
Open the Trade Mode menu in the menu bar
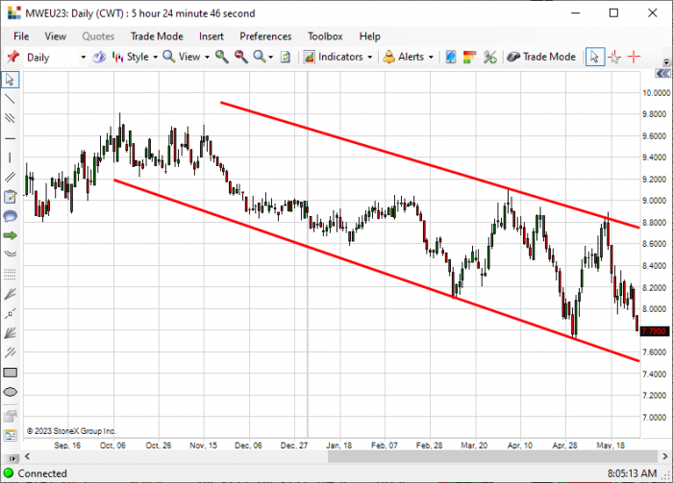(x=157, y=36)
